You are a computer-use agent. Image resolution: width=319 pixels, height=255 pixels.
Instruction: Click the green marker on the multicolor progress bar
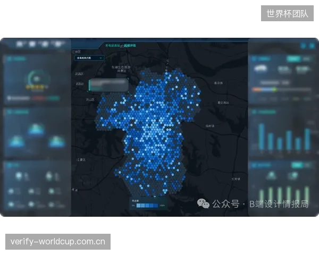click(275, 89)
